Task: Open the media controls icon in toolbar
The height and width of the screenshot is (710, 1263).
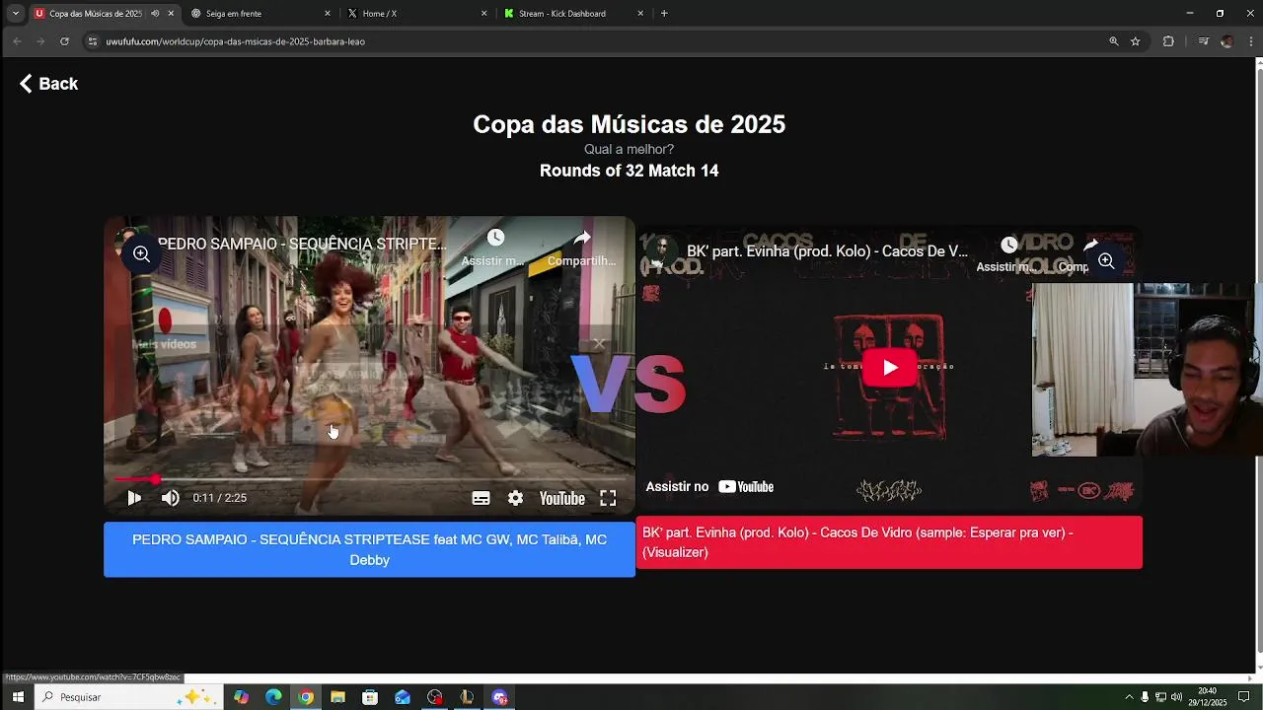Action: (x=1203, y=41)
